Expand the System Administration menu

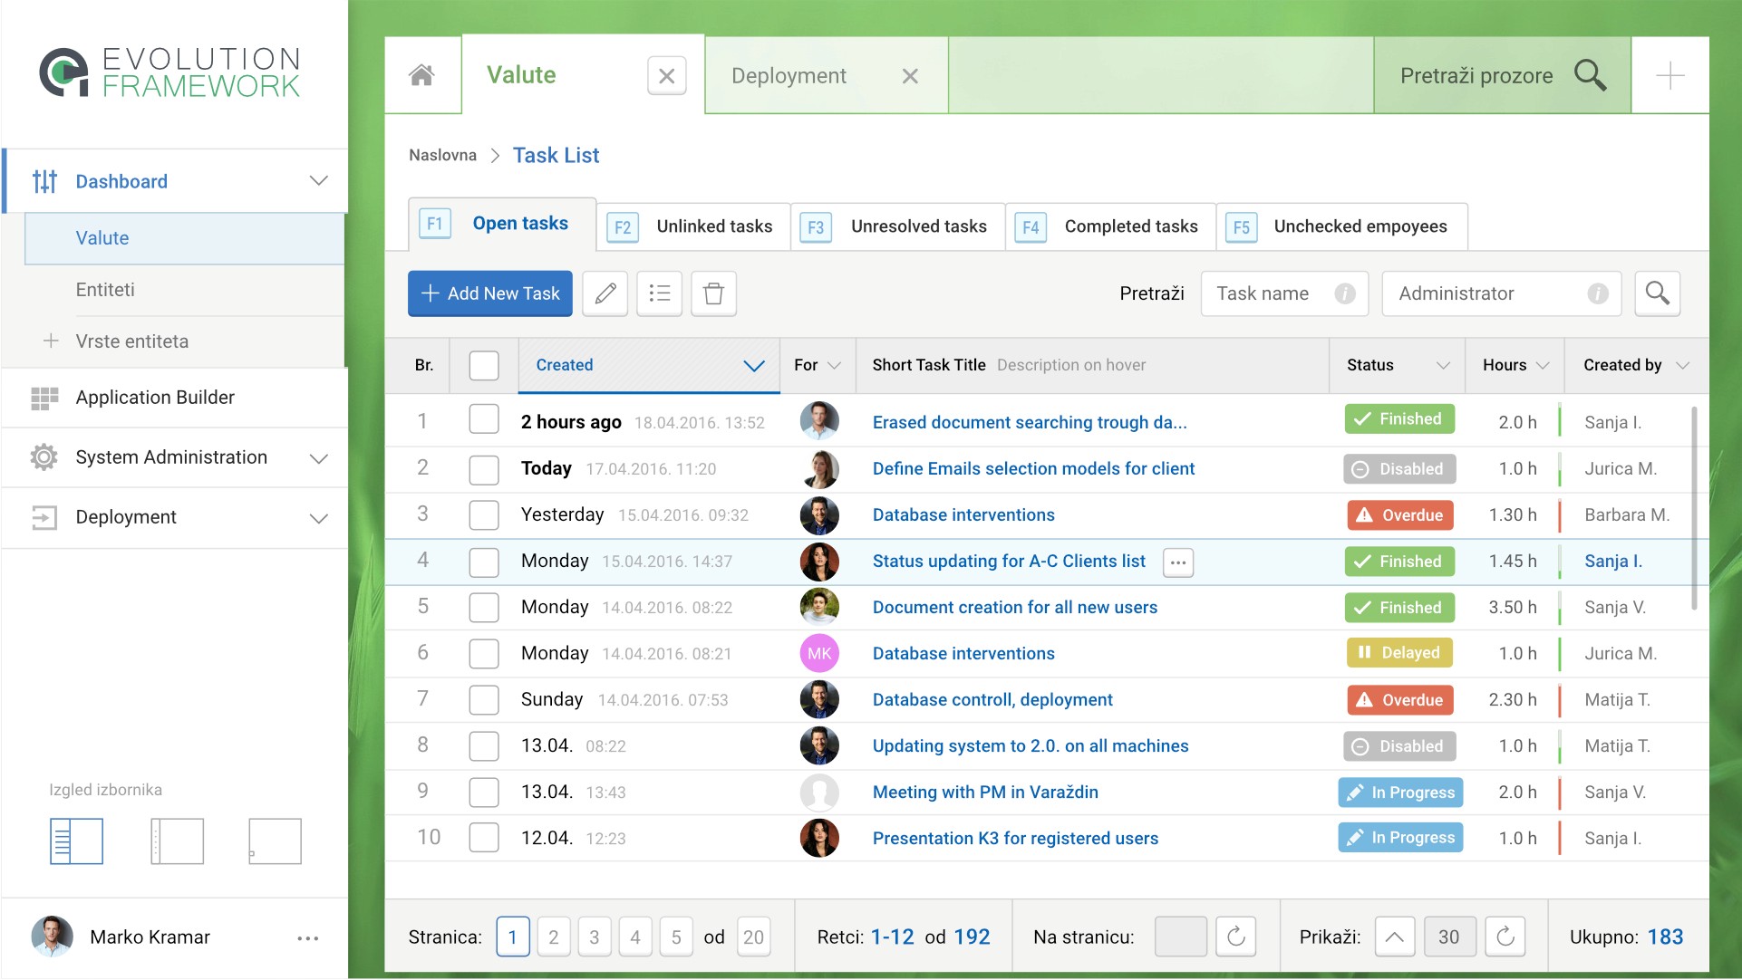(318, 457)
